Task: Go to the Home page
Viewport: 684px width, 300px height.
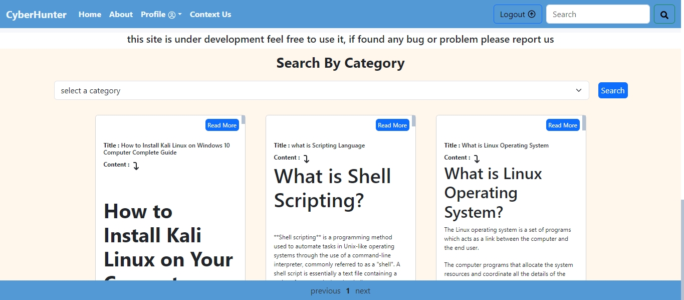Action: [x=90, y=14]
